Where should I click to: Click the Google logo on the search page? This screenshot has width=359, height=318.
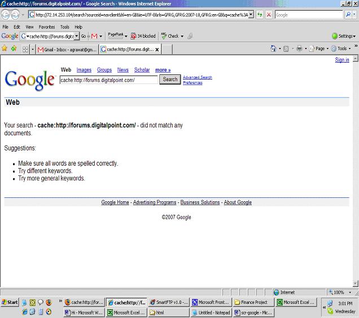tap(29, 80)
